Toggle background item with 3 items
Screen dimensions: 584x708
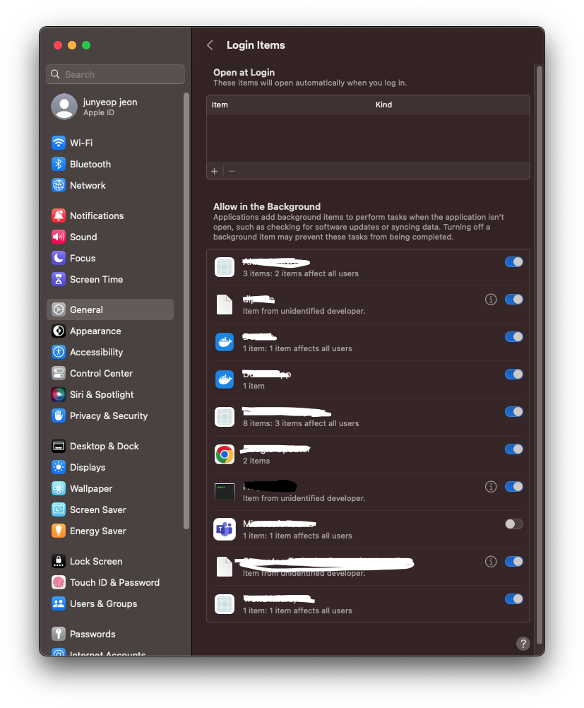(514, 262)
